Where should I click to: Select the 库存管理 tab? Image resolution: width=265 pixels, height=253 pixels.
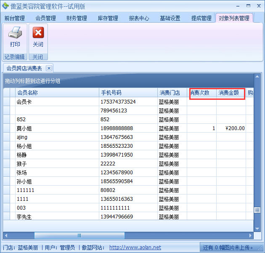(108, 18)
